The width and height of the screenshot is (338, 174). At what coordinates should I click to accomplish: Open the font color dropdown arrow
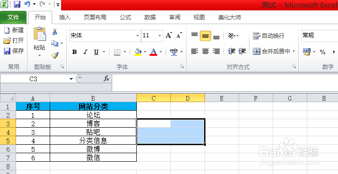[x=160, y=52]
